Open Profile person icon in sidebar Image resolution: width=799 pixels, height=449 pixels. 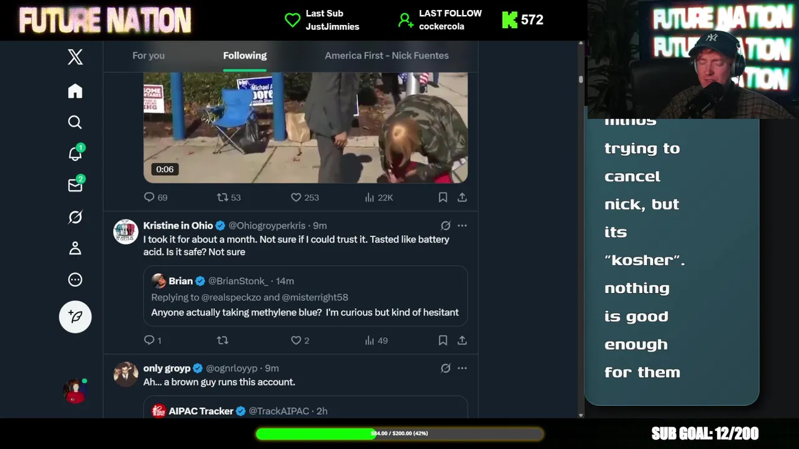[x=75, y=248]
